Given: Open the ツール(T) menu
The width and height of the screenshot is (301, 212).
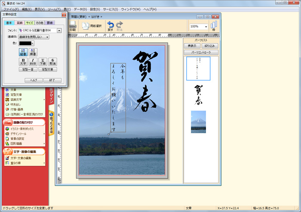Looking at the screenshot, I should coord(55,9).
